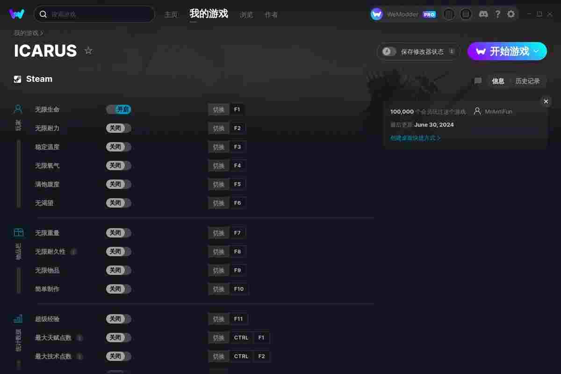
Task: Switch to the 历史记录 tab
Action: click(x=528, y=81)
